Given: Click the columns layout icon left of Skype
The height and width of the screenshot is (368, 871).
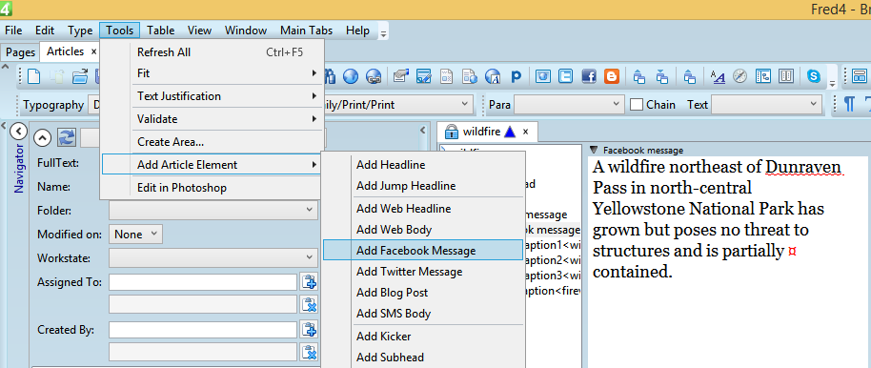Looking at the screenshot, I should click(786, 75).
